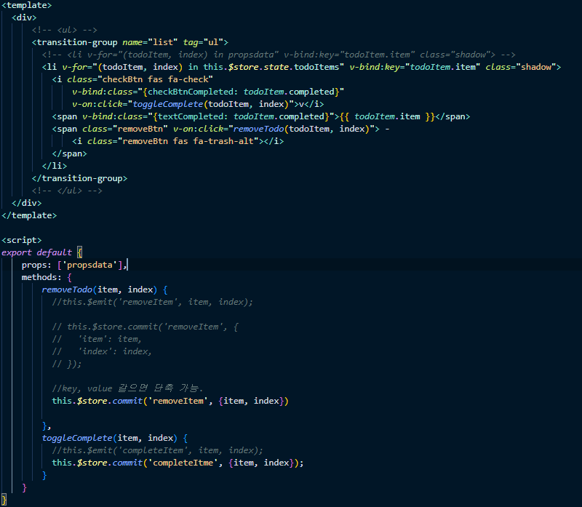This screenshot has width=582, height=507.
Task: Click the <script> tag
Action: tap(22, 240)
